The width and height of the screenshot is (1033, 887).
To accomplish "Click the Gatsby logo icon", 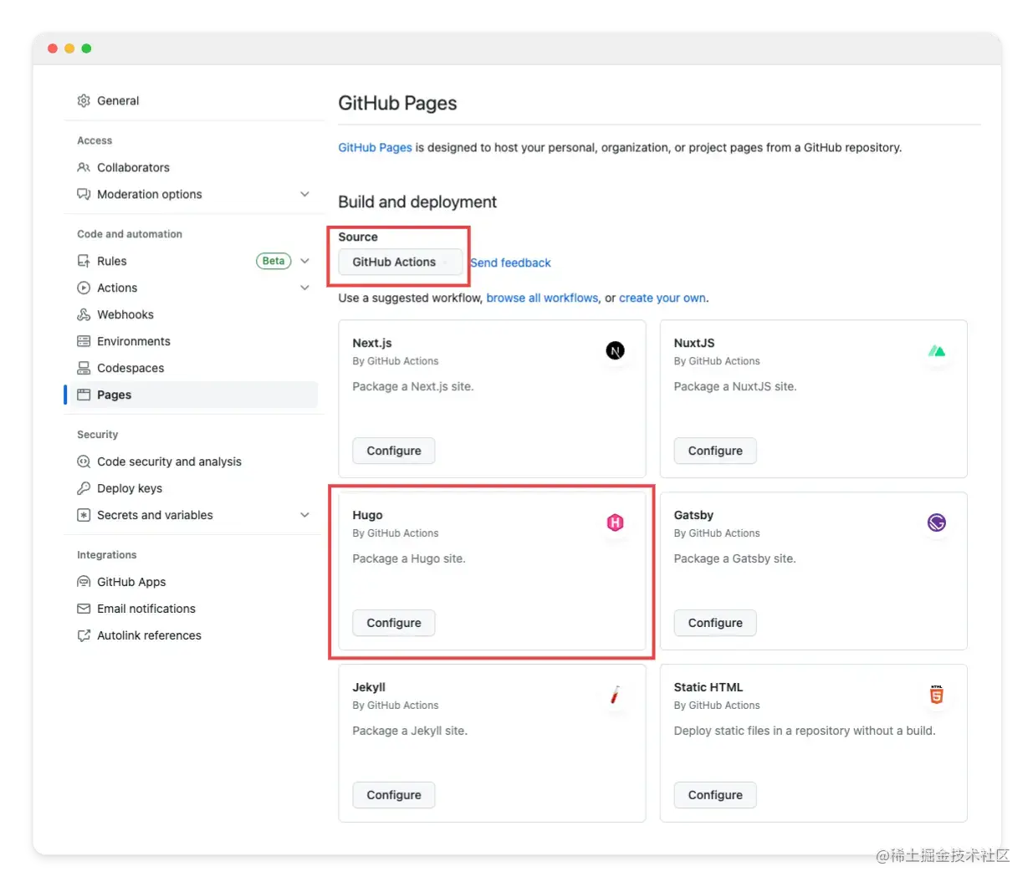I will point(936,523).
